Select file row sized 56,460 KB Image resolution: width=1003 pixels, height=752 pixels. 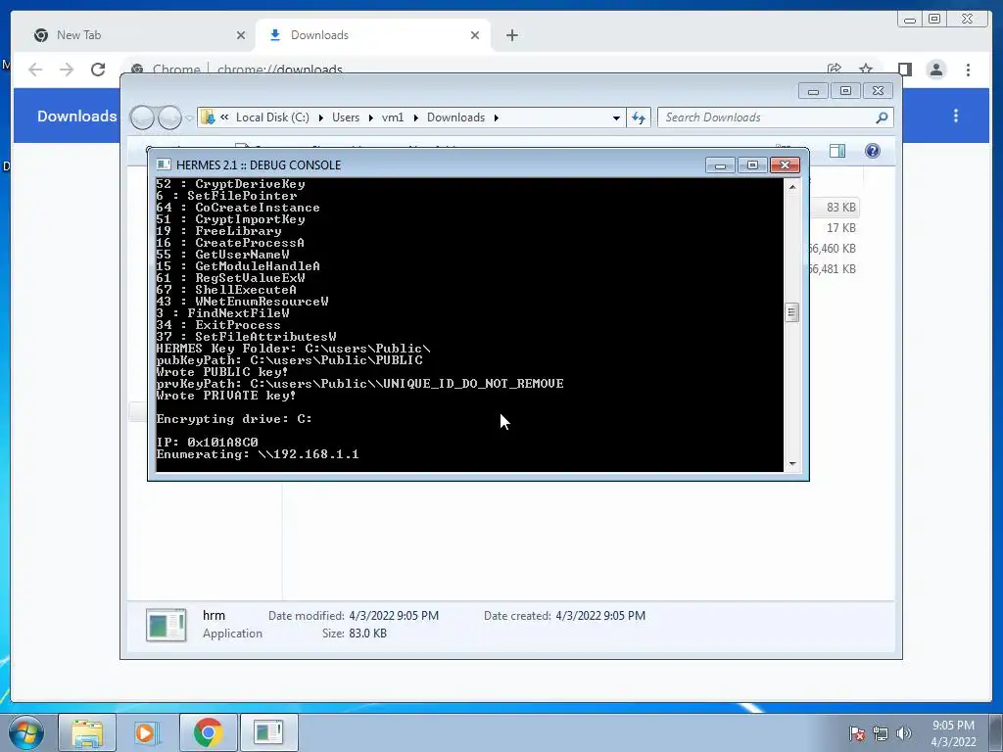[834, 248]
